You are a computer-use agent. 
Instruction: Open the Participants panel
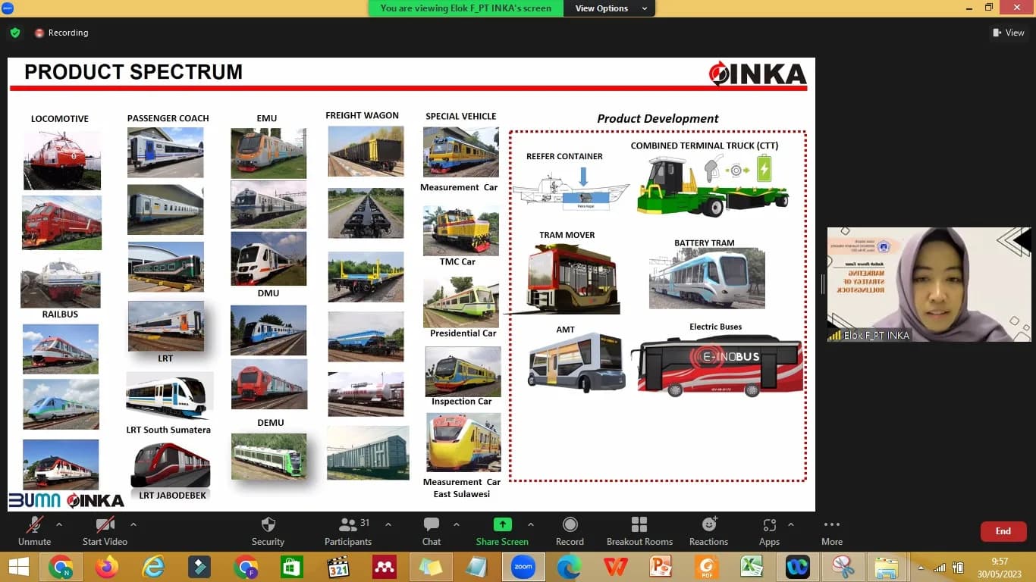click(348, 530)
